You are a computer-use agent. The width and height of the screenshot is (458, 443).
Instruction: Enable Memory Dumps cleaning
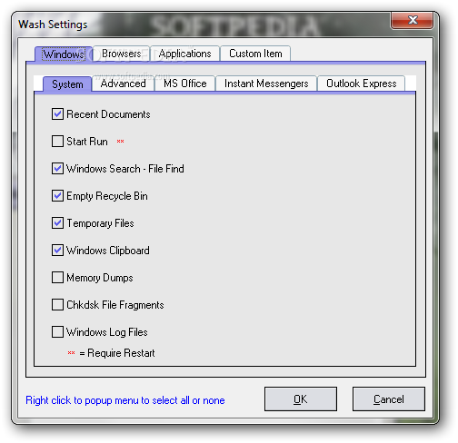(x=57, y=278)
